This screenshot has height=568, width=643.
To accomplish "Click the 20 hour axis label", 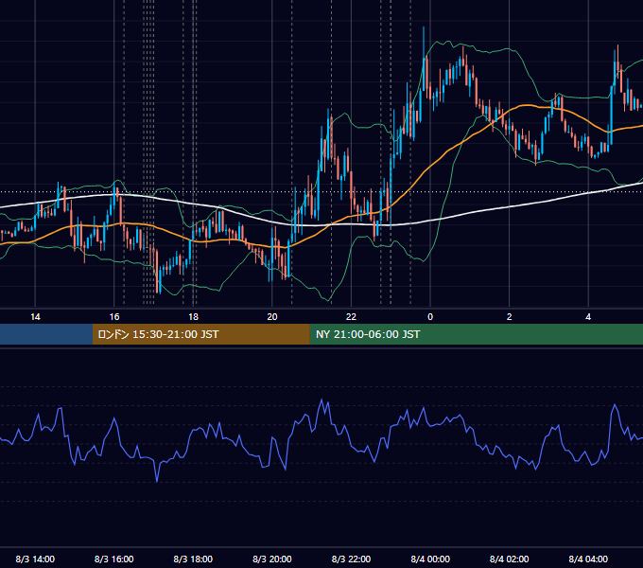I will click(272, 317).
